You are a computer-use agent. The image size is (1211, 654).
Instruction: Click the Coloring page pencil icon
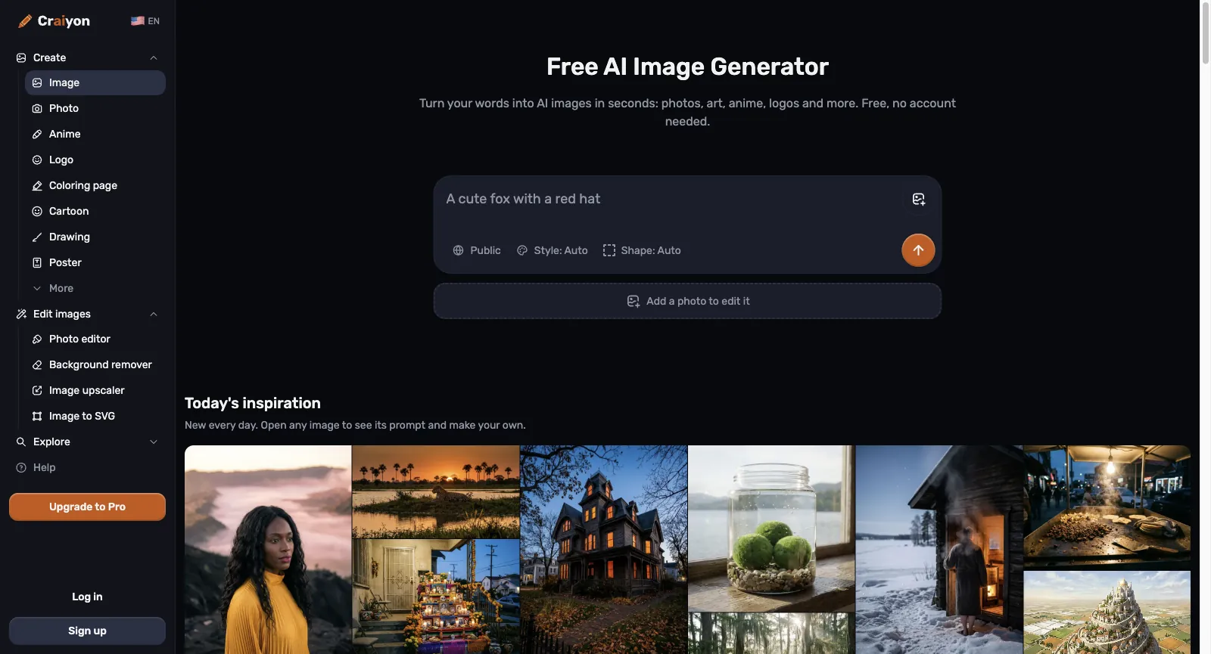pos(37,186)
